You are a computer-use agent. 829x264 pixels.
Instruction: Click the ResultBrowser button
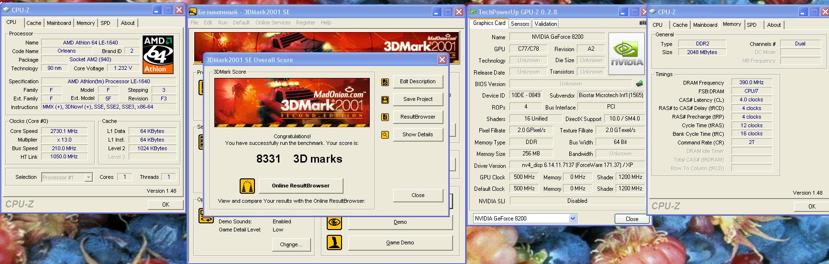(x=418, y=117)
